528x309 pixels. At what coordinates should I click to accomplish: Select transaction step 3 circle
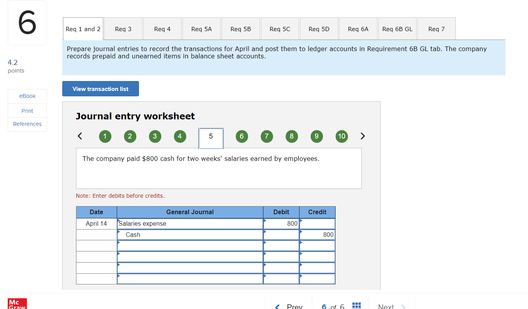click(155, 136)
